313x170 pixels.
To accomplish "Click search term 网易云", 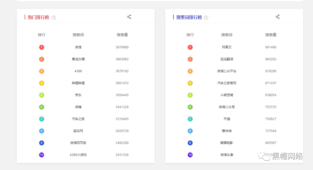I will 227,47.
